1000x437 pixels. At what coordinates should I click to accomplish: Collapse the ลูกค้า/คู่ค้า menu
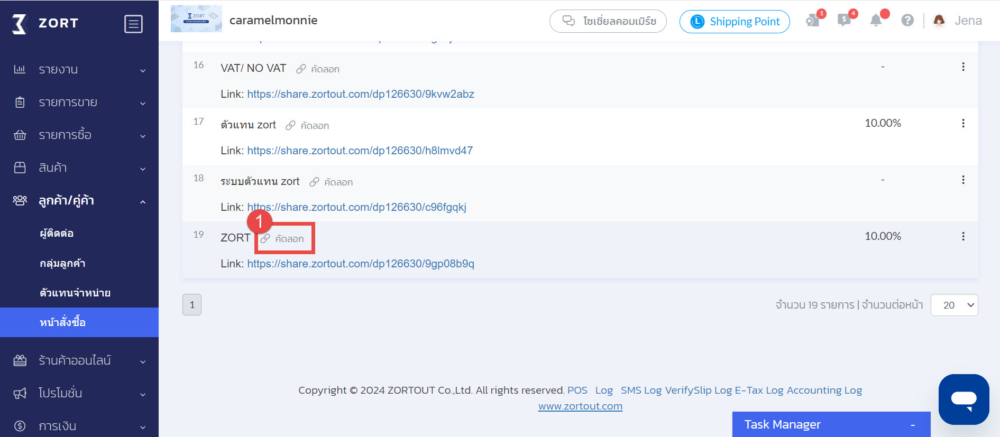(79, 200)
